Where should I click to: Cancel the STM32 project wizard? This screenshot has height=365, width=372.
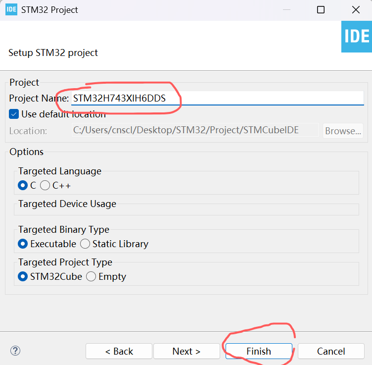pos(331,351)
